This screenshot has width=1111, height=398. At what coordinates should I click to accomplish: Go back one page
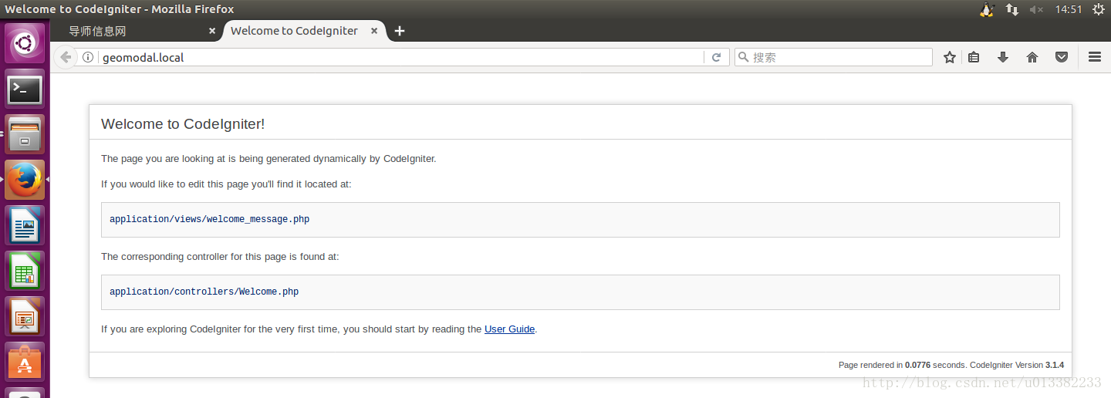pyautogui.click(x=66, y=57)
